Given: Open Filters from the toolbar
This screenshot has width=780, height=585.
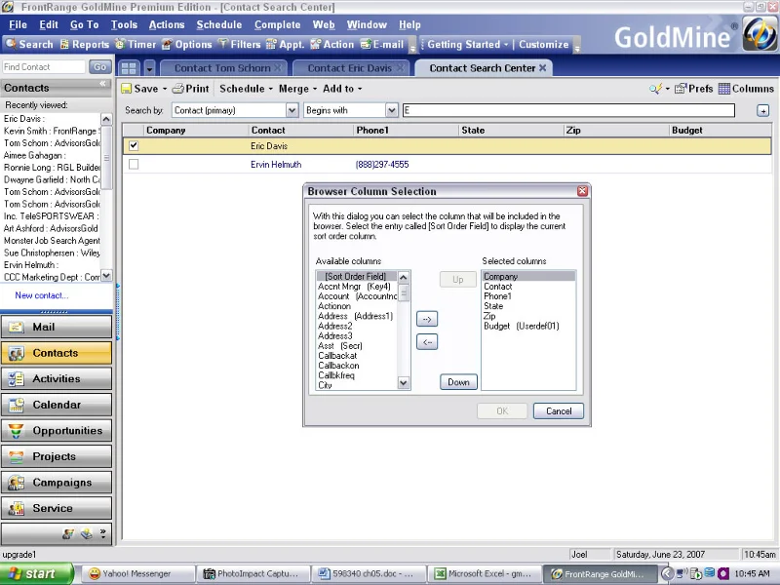Looking at the screenshot, I should (x=240, y=44).
